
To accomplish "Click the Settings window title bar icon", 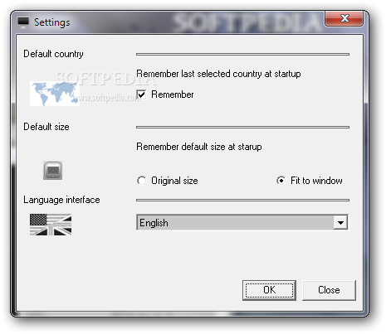I will point(23,22).
